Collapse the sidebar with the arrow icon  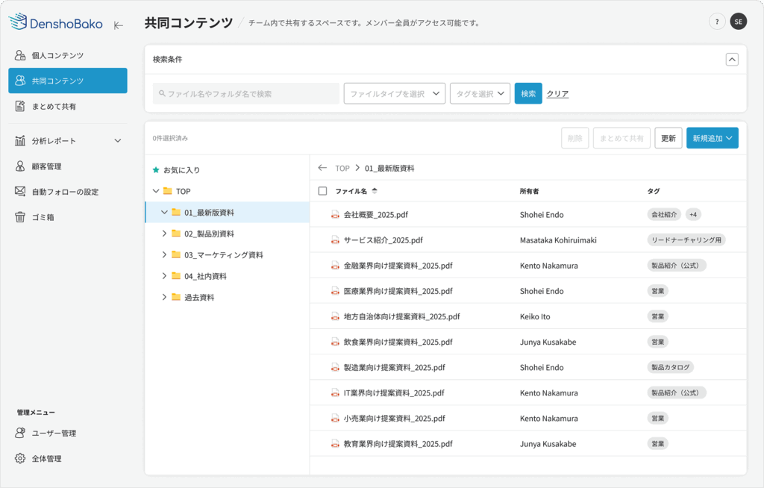(118, 25)
